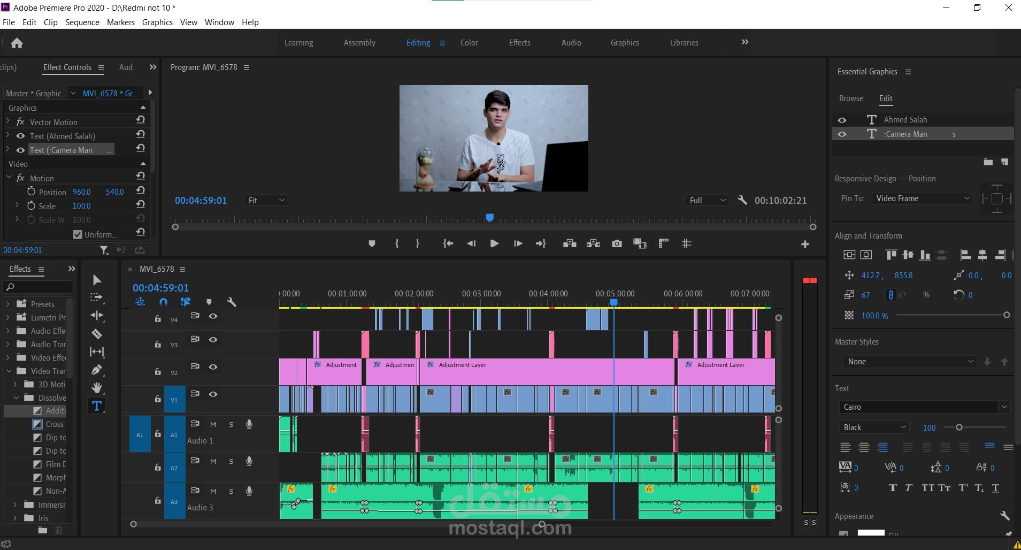1021x550 pixels.
Task: Switch to the Color workspace tab
Action: pyautogui.click(x=469, y=42)
